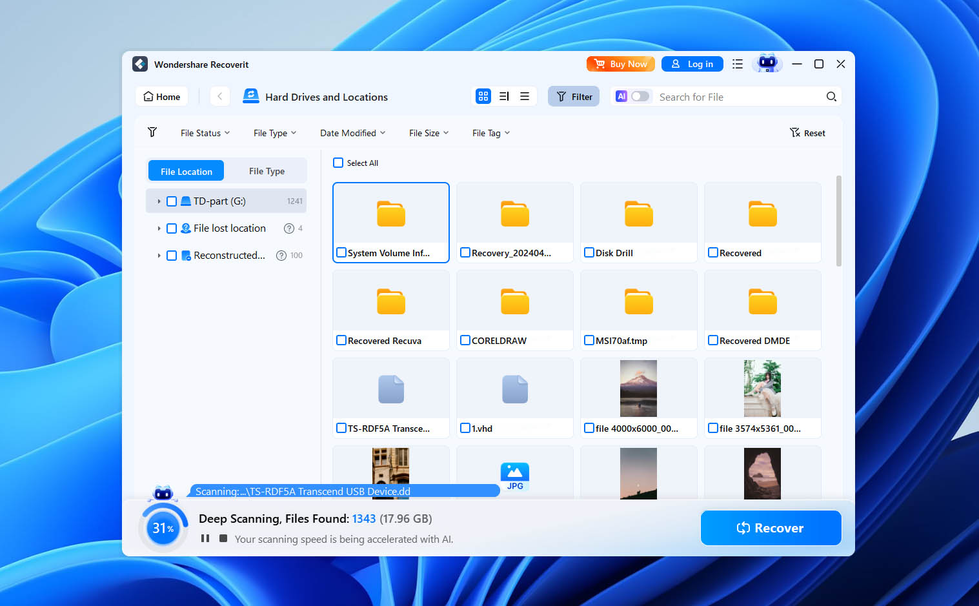Click the Log in button

pos(692,64)
